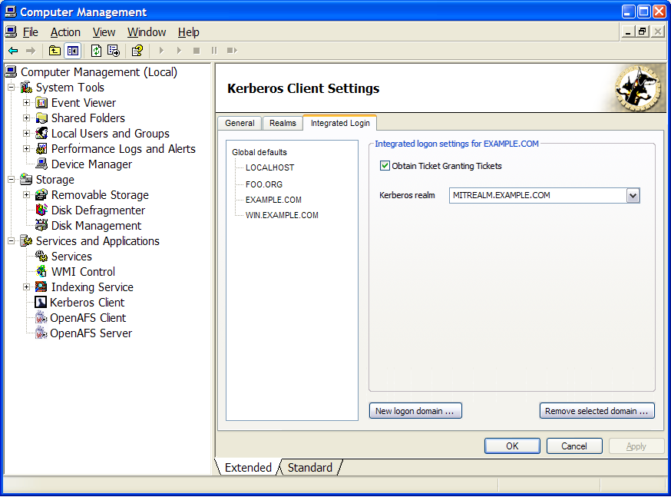671x497 pixels.
Task: Click the Export List toolbar icon
Action: point(114,51)
